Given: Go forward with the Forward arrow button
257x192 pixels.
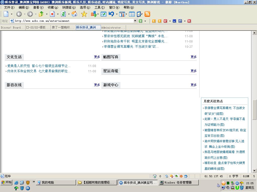Looking at the screenshot, I should tap(30, 14).
